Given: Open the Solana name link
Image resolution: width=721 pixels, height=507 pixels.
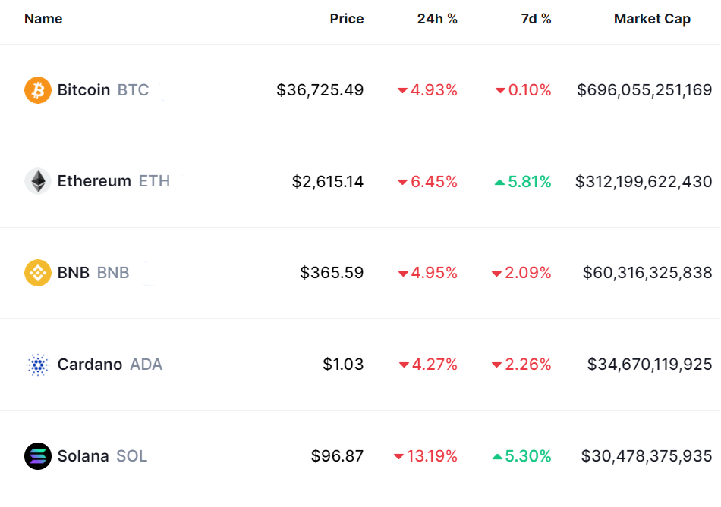Looking at the screenshot, I should (x=83, y=456).
